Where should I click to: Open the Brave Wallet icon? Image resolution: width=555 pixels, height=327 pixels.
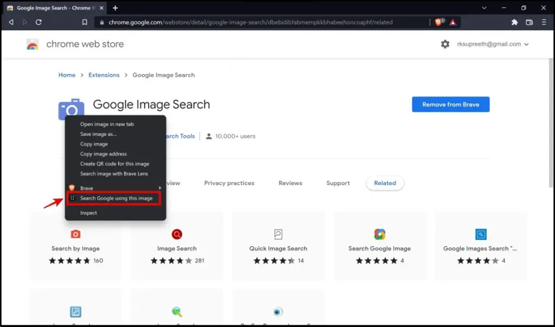529,22
